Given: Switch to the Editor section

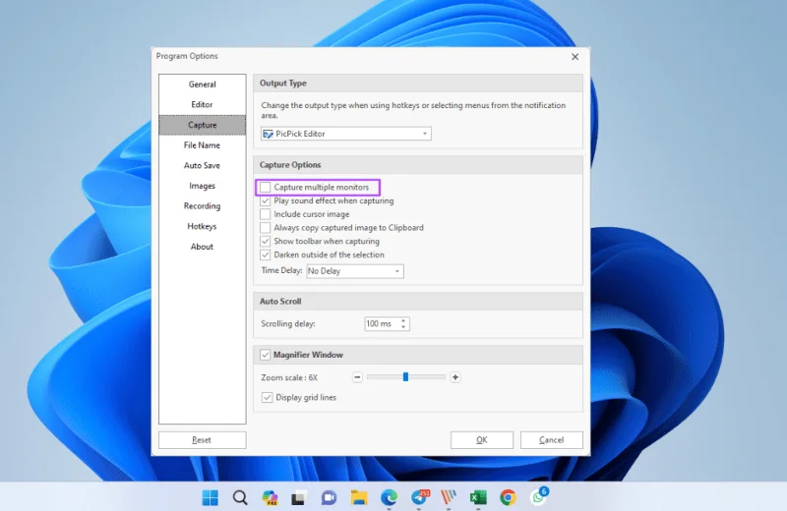Looking at the screenshot, I should 203,104.
